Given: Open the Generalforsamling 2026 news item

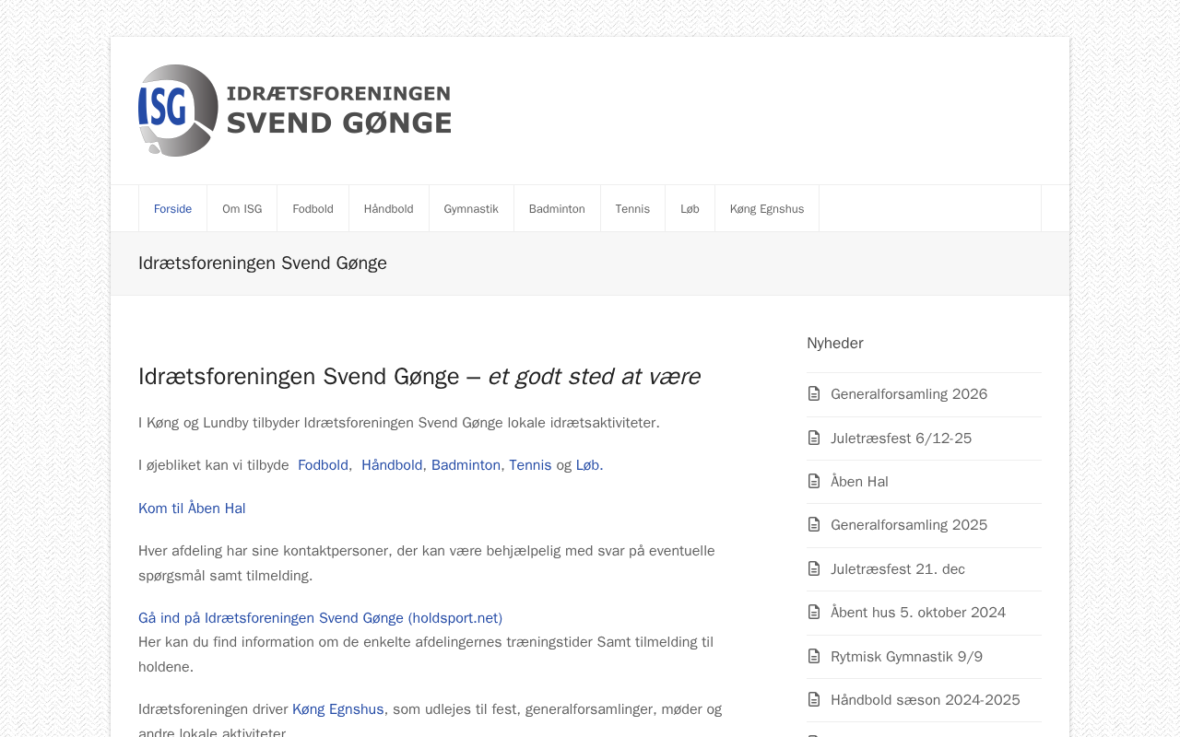Looking at the screenshot, I should (908, 394).
